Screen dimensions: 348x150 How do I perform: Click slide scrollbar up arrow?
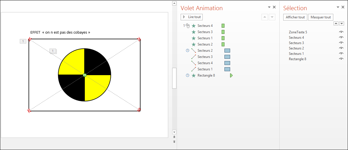[x=174, y=3]
